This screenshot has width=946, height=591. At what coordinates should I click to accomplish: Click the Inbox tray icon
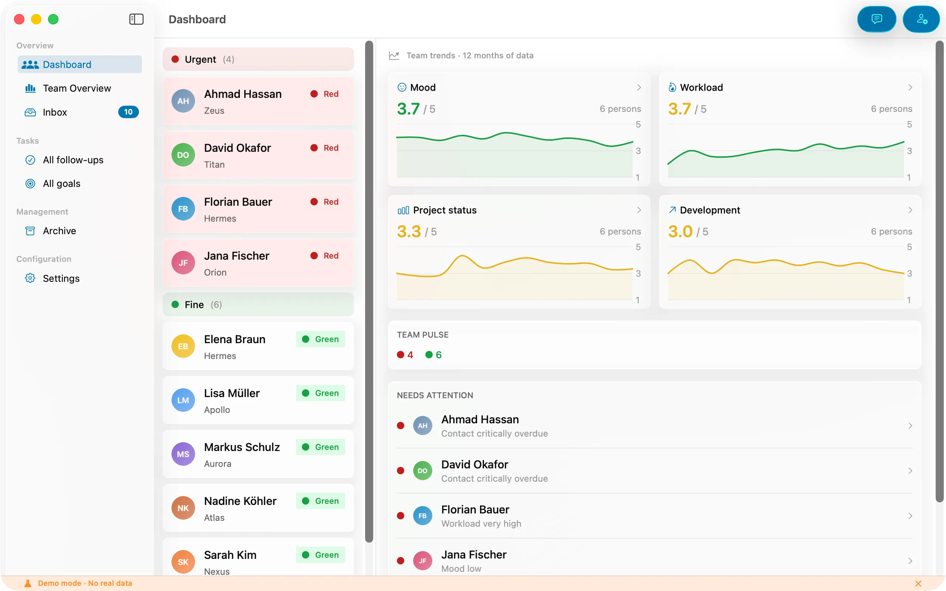coord(30,112)
